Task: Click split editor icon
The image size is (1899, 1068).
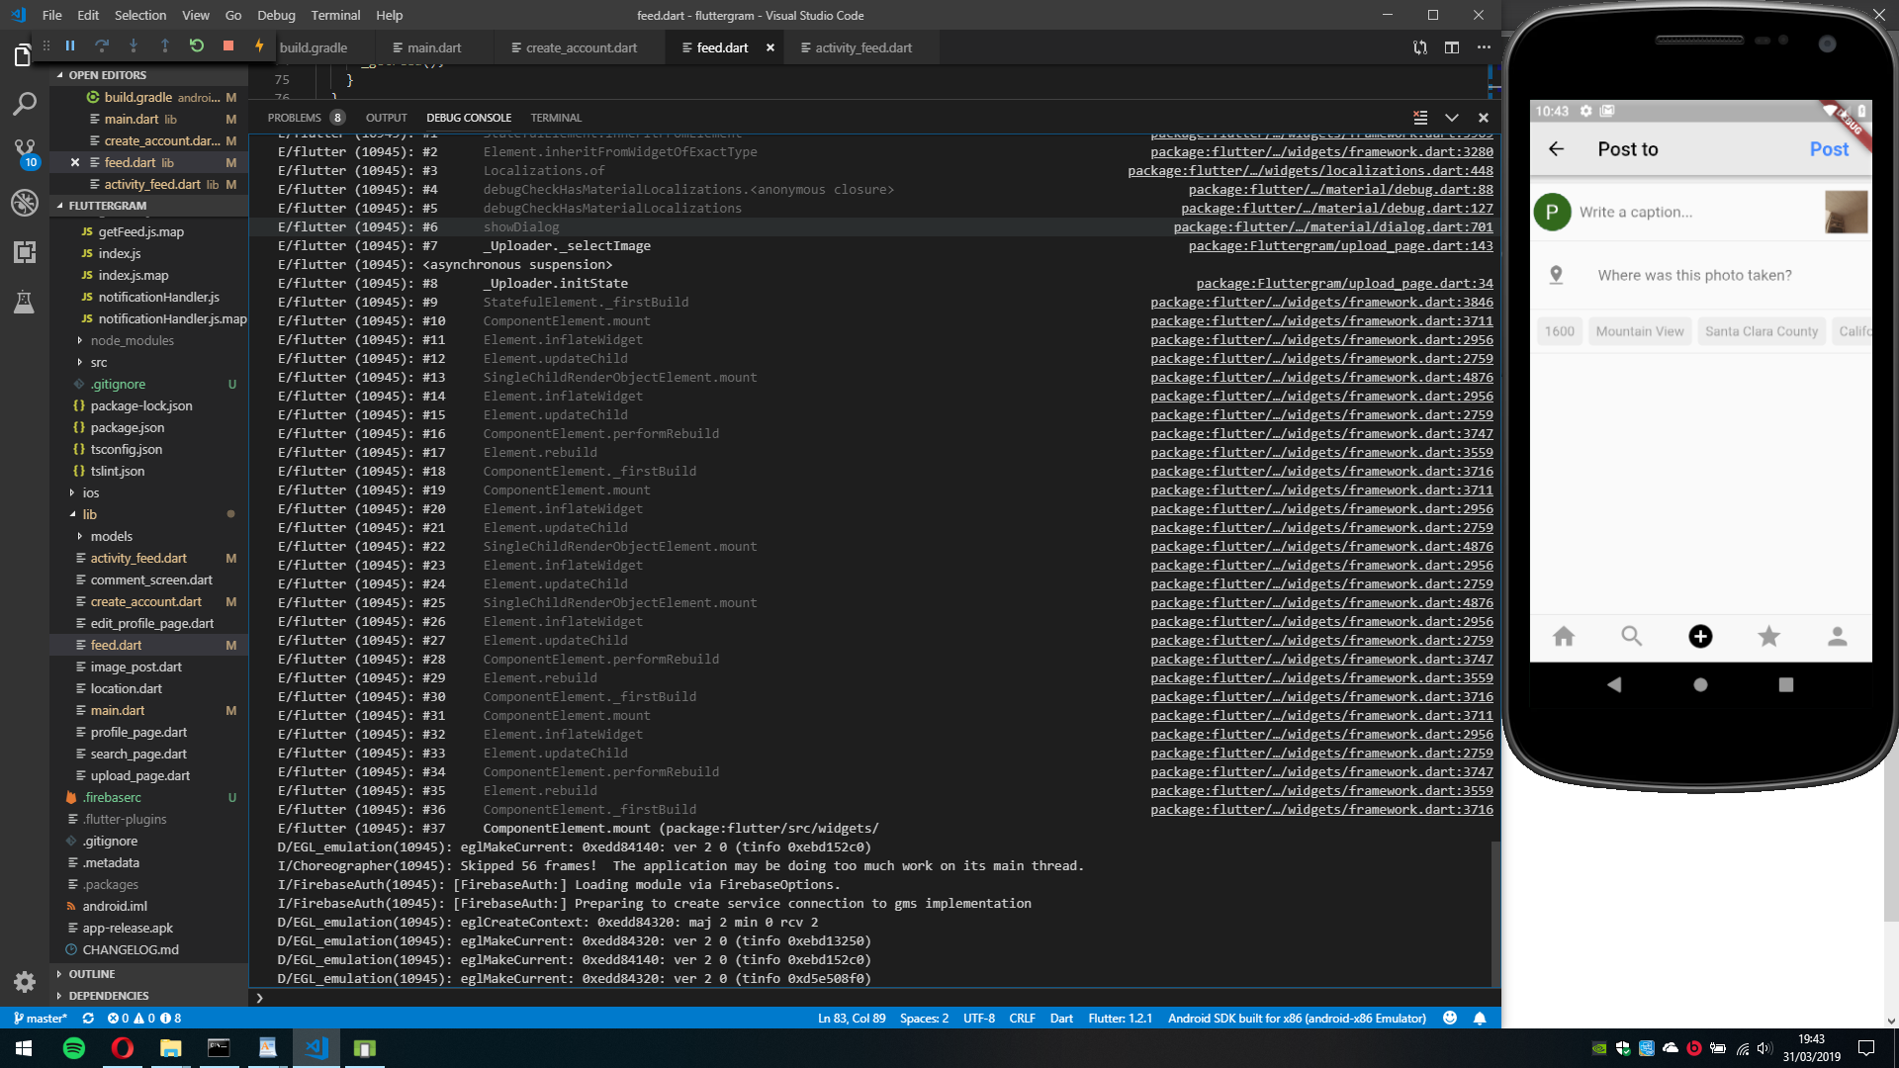Action: click(1451, 47)
